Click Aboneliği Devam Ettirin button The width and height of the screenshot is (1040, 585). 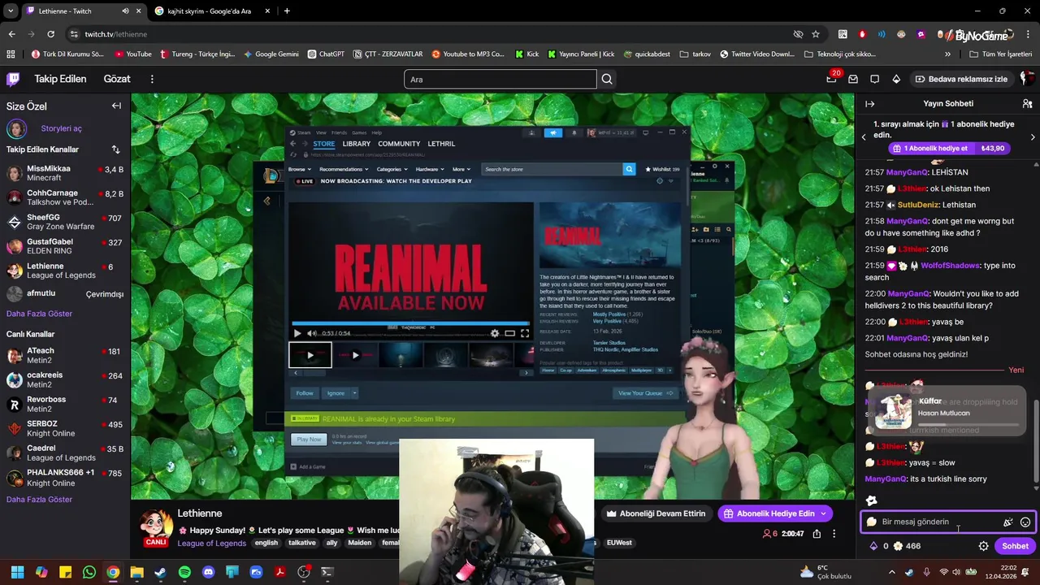[656, 513]
